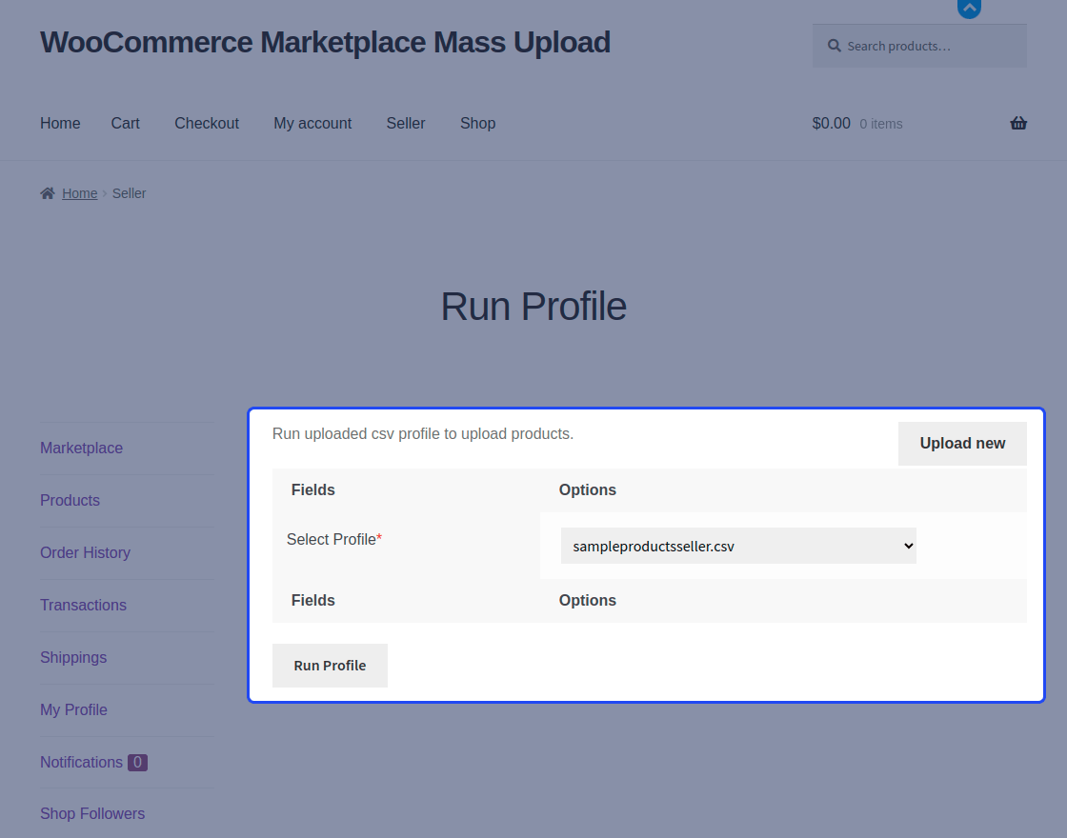The height and width of the screenshot is (838, 1067).
Task: View your Order History
Action: coord(85,552)
